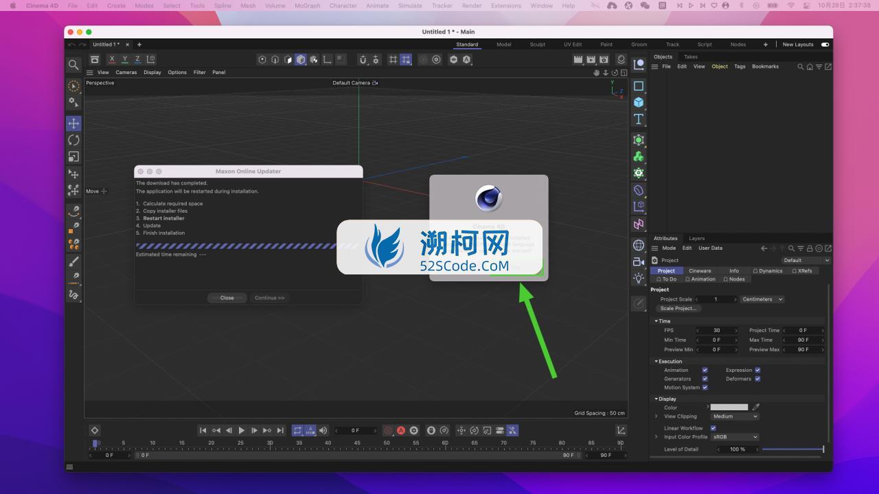Open the gear Effector icon
The width and height of the screenshot is (879, 494).
(639, 173)
